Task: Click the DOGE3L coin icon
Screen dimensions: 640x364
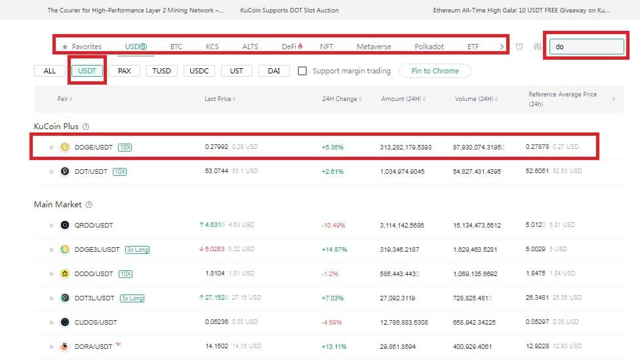Action: click(x=65, y=249)
